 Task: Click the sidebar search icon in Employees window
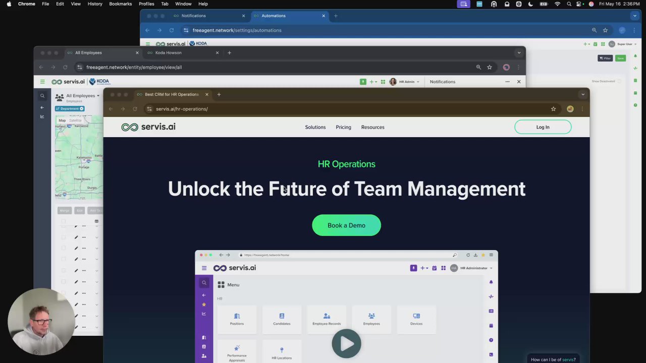42,96
